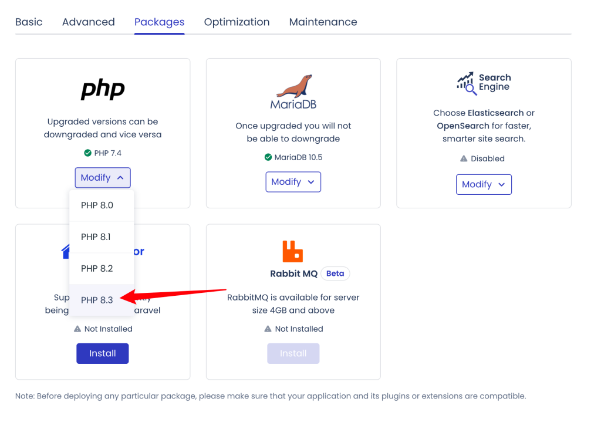Open the Search Engine Modify dropdown
The width and height of the screenshot is (601, 429).
pyautogui.click(x=484, y=184)
